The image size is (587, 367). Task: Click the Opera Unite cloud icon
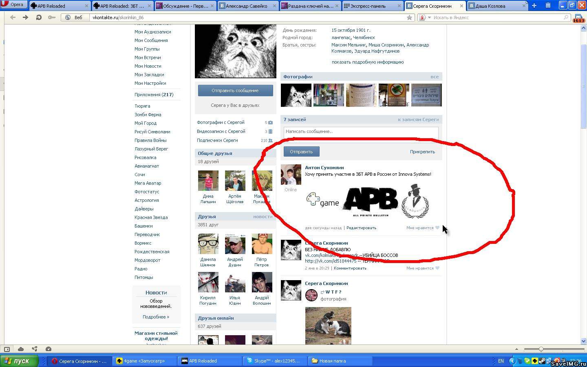(21, 349)
